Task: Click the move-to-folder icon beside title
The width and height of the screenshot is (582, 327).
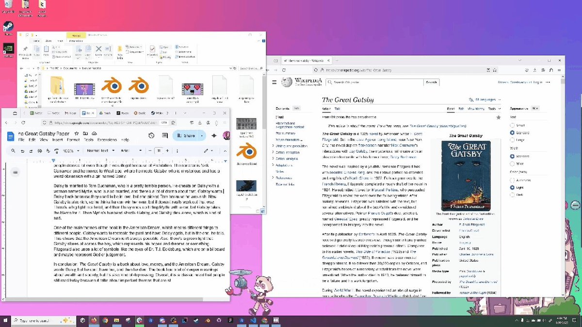Action: click(85, 134)
